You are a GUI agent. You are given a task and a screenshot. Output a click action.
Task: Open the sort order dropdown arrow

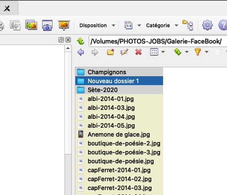pyautogui.click(x=187, y=52)
